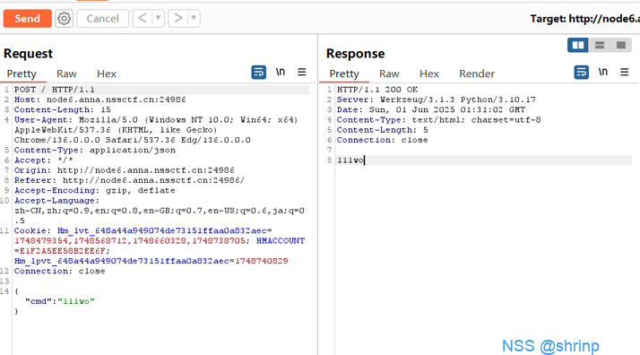
Task: Select top-bottom stacked layout view
Action: pyautogui.click(x=600, y=45)
